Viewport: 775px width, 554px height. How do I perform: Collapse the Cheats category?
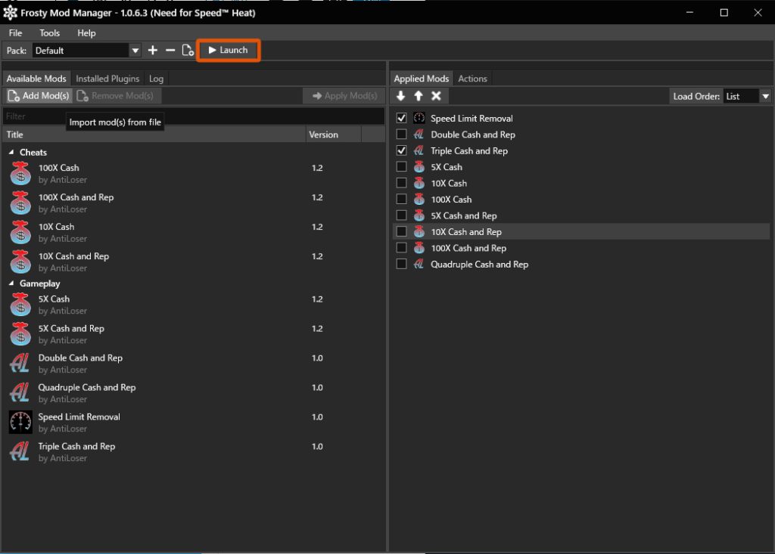(11, 153)
